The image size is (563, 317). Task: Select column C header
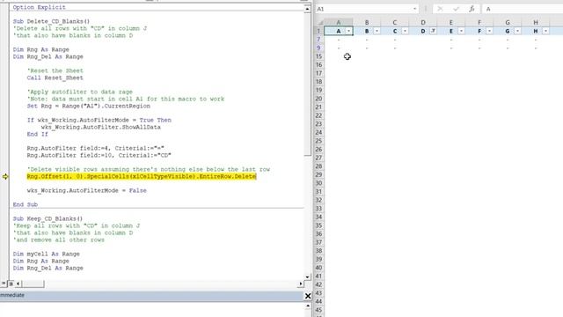(395, 22)
